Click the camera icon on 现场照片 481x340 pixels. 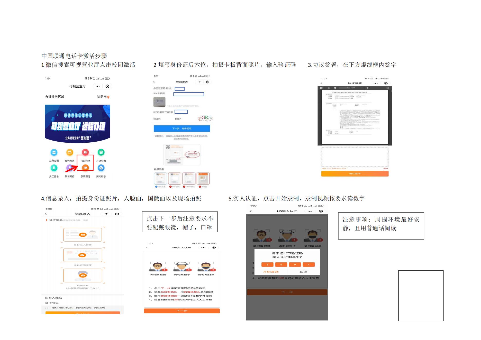(83, 275)
